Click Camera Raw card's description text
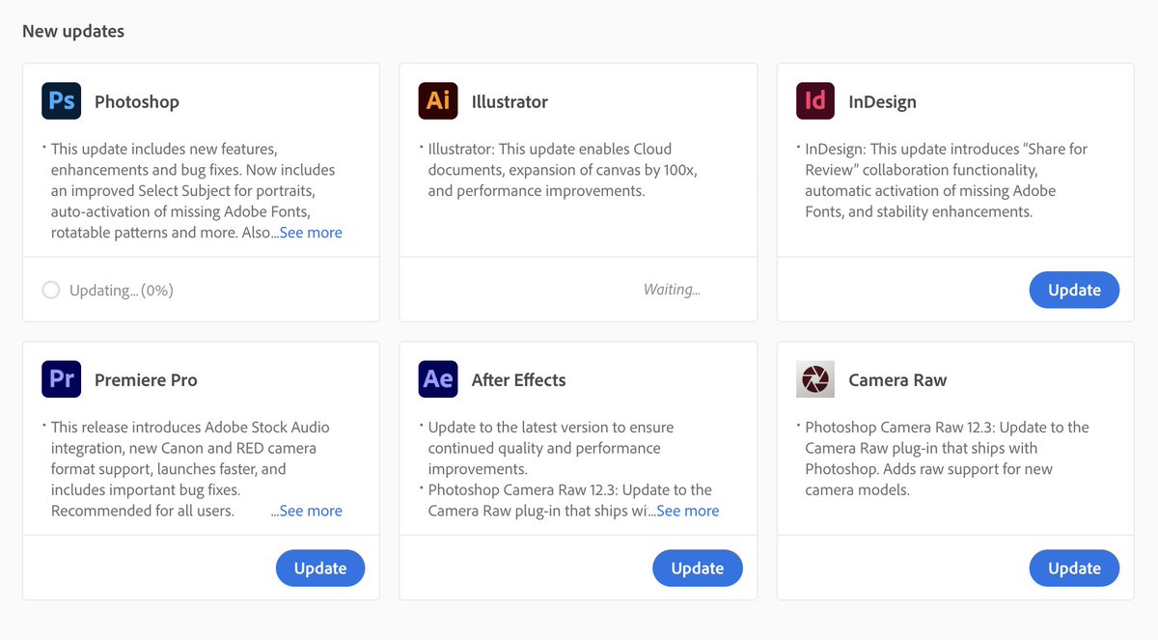 coord(946,459)
